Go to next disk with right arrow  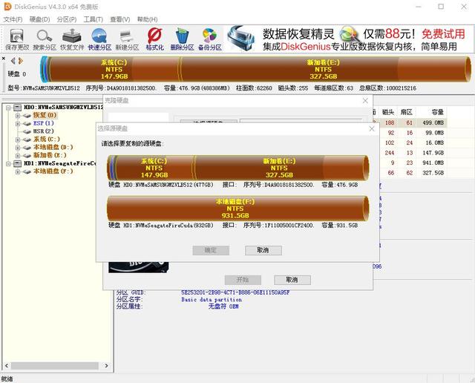coord(20,61)
